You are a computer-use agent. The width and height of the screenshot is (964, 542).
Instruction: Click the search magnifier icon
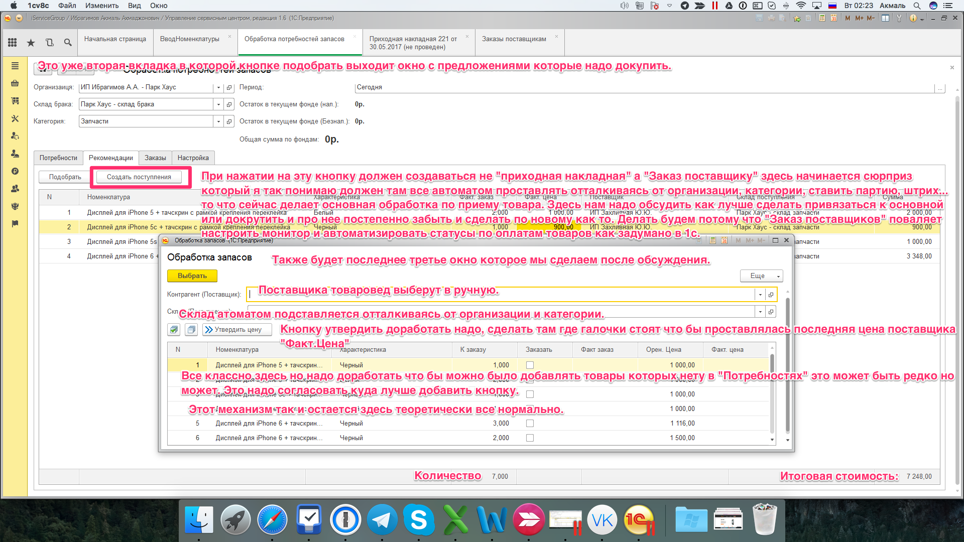(68, 43)
